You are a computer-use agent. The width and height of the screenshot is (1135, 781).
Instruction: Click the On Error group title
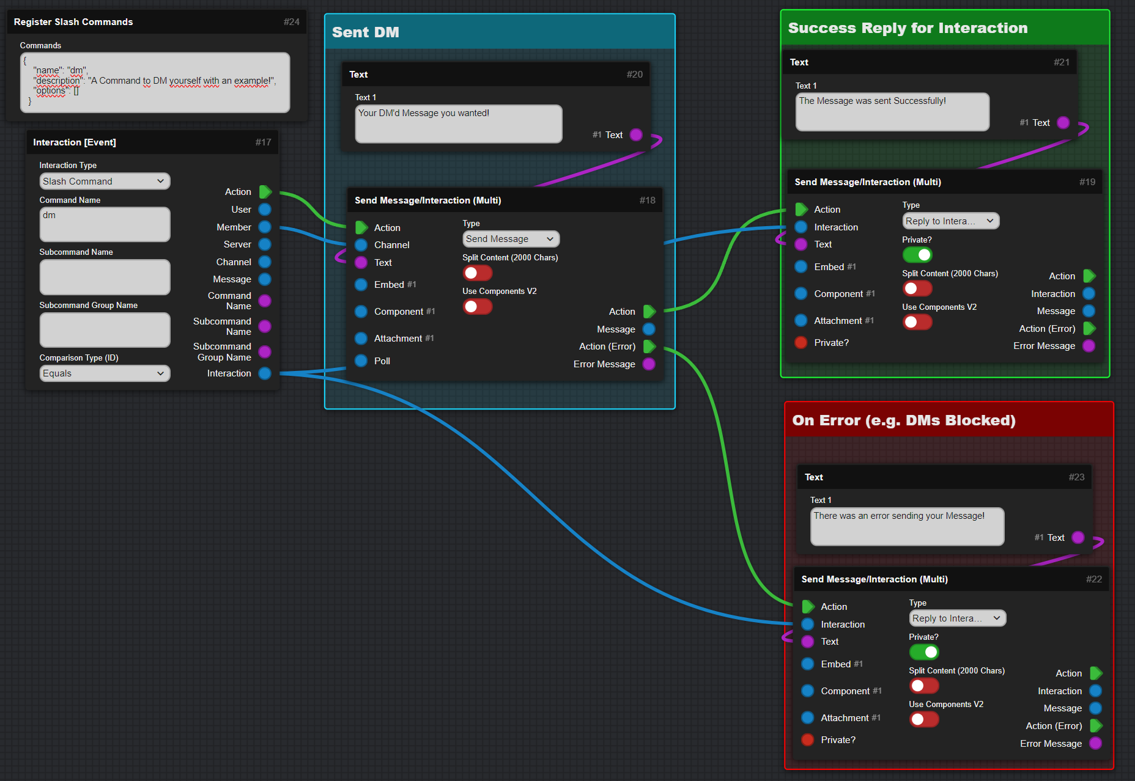pos(904,420)
